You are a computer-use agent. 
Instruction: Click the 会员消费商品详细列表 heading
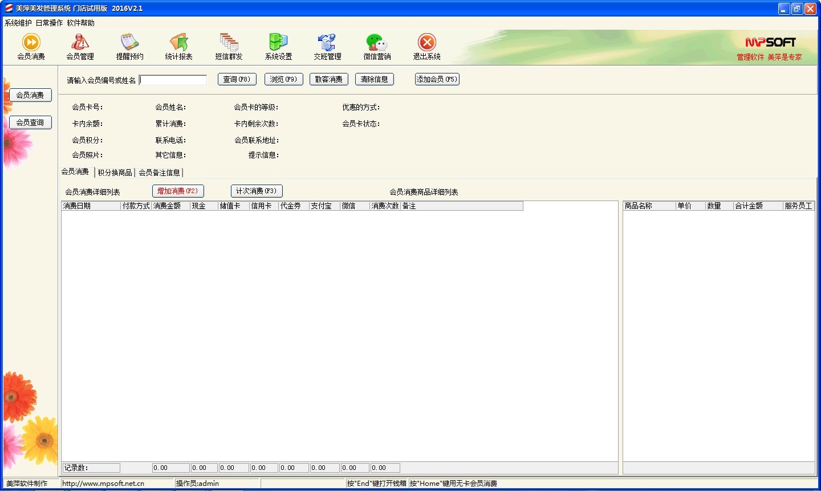click(x=424, y=192)
